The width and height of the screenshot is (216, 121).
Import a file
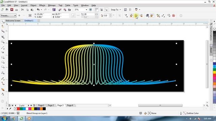coord(60,10)
